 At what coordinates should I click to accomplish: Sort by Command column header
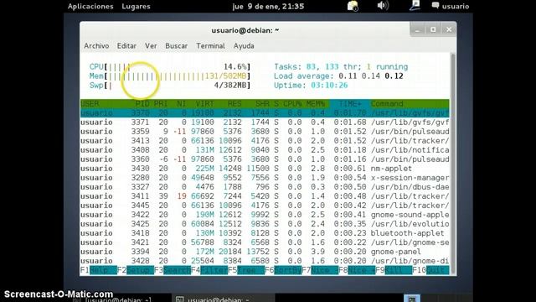(387, 104)
